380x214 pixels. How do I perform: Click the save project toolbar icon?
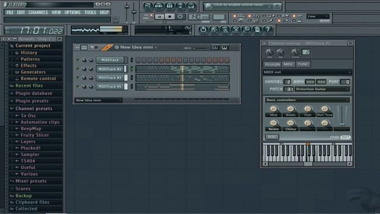tap(214, 30)
